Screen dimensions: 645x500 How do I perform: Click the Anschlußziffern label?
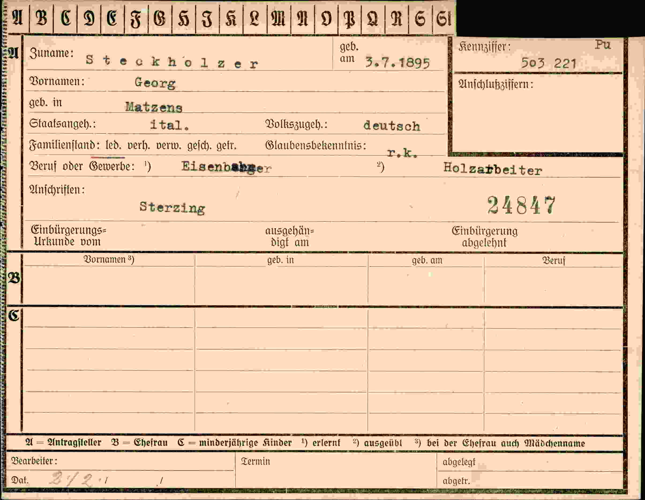(x=496, y=84)
